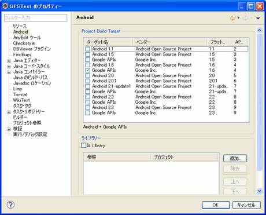
Task: Click the フィルター入力 filter text field
Action: point(35,18)
